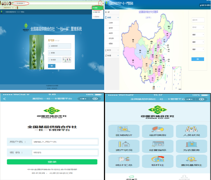Open the 报表年度 dropdown in the filter panel
Image resolution: width=211 pixels, height=180 pixels.
[198, 27]
